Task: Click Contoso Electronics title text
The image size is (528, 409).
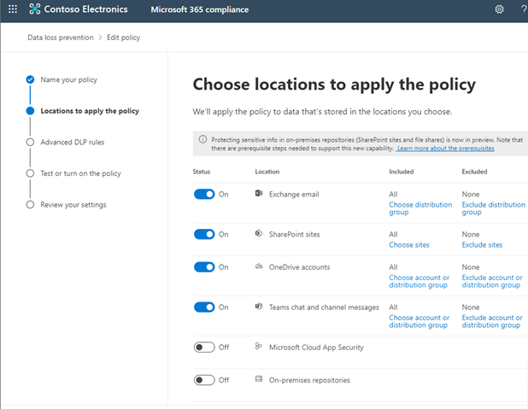Action: 86,9
